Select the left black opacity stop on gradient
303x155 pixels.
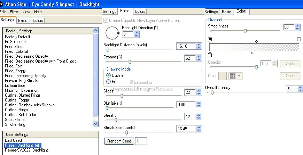[210, 40]
